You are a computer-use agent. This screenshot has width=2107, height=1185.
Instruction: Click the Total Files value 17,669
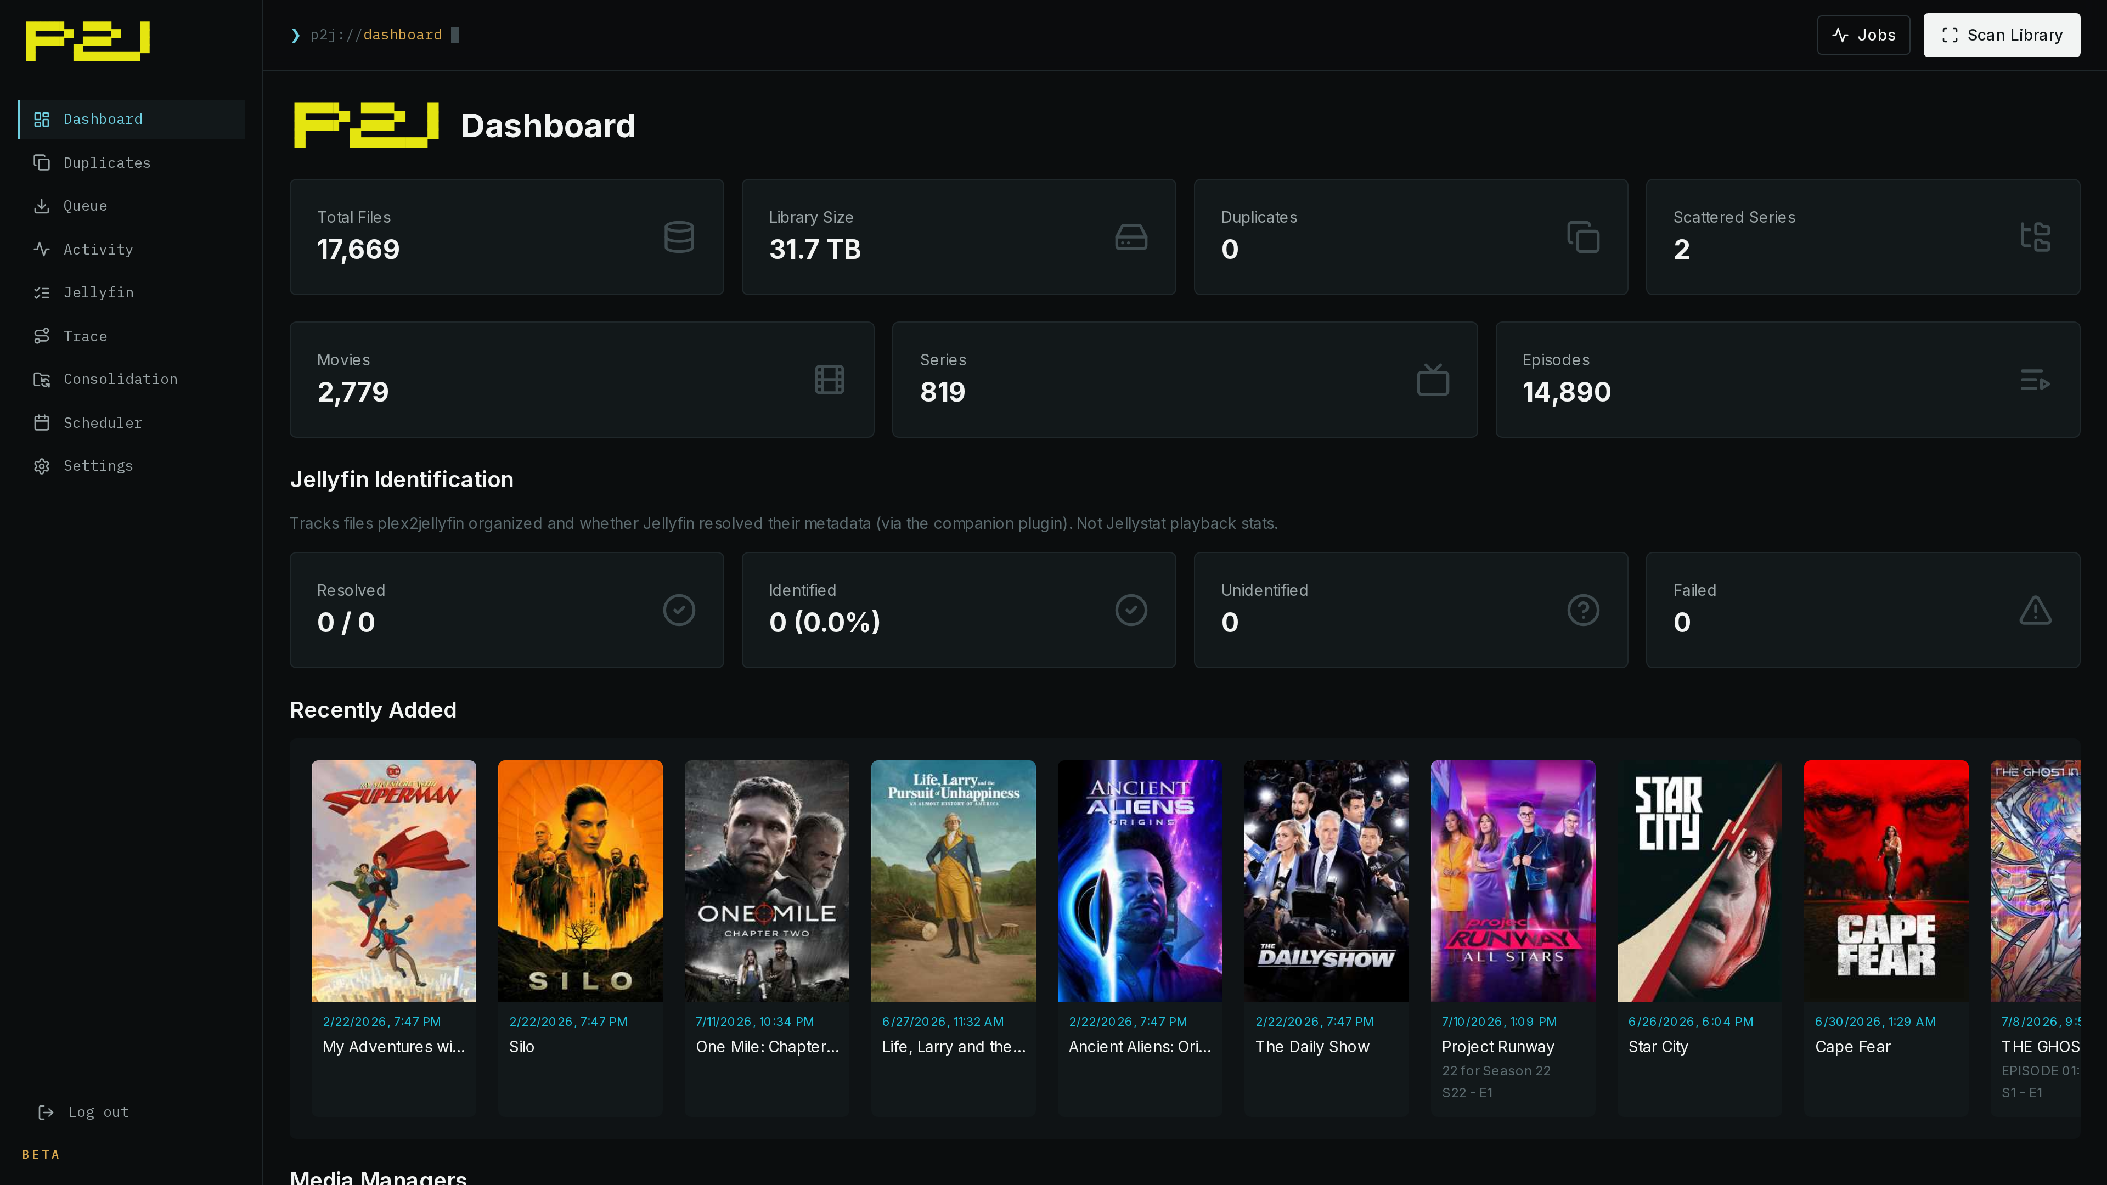click(x=358, y=250)
